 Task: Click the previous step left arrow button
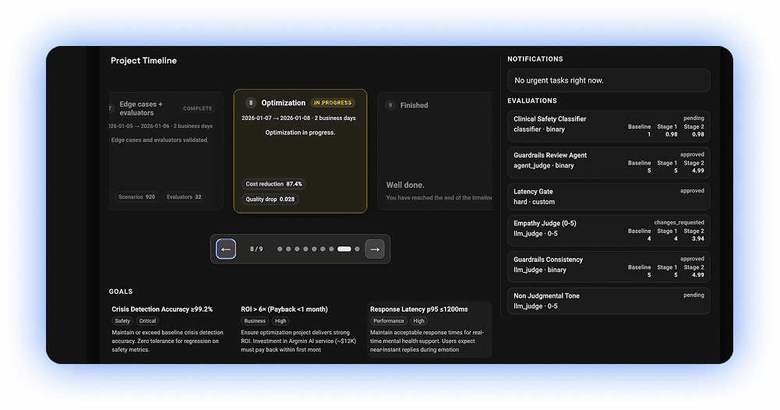pos(226,249)
